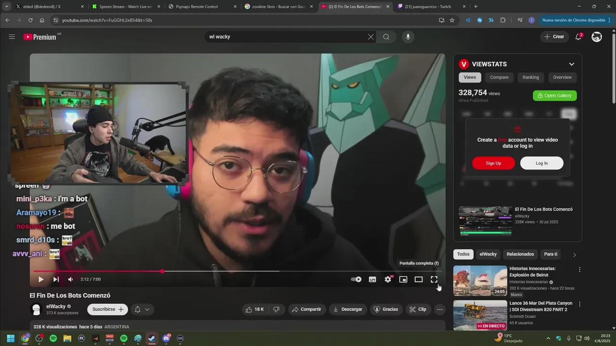
Task: Open the Chrome extensions puzzle icon
Action: [503, 20]
